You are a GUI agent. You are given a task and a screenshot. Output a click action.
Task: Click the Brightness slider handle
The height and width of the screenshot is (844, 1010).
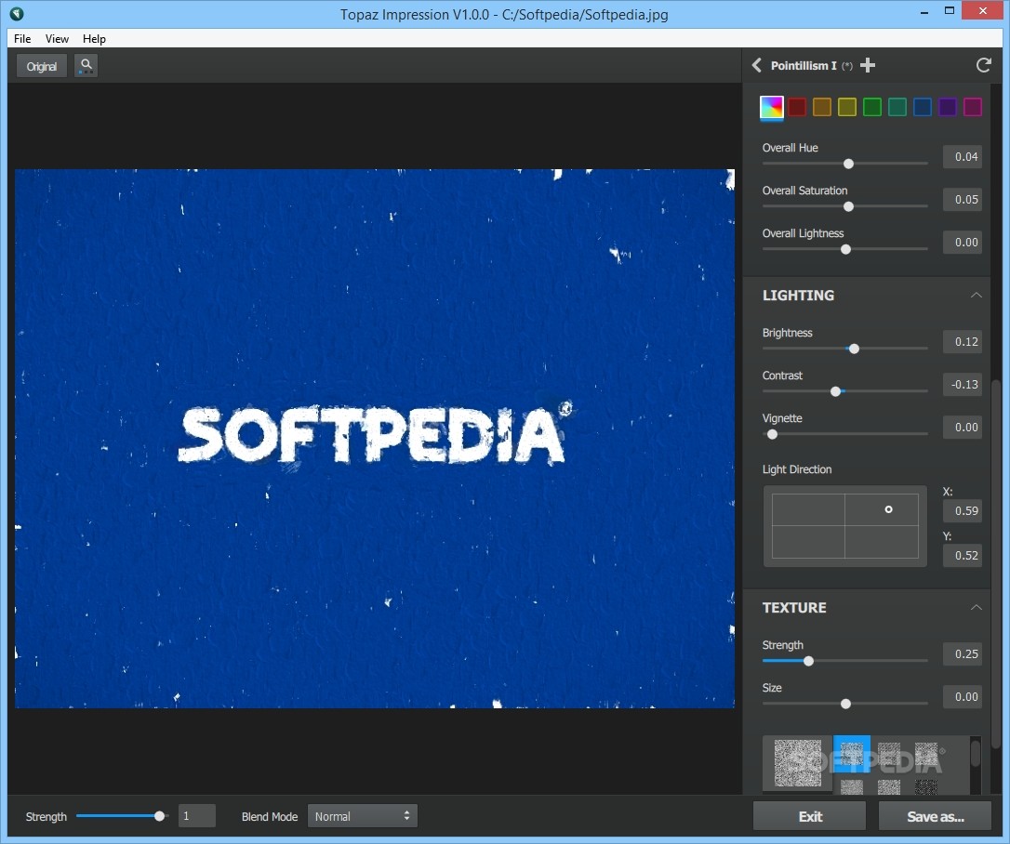point(854,349)
